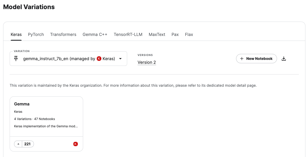Select the Pax tab
This screenshot has width=308, height=157.
click(x=175, y=35)
